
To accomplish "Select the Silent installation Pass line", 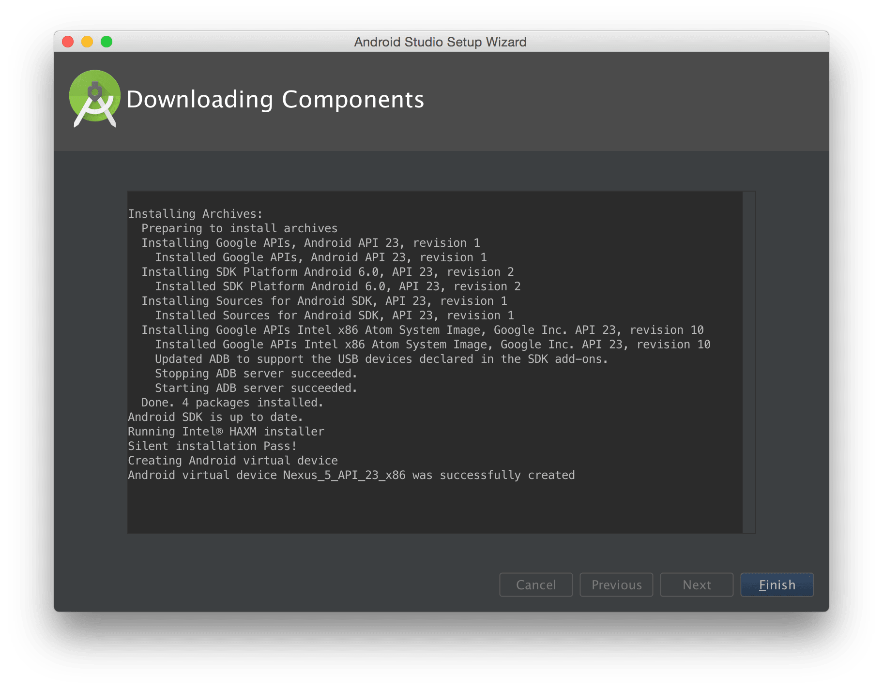I will [x=212, y=446].
